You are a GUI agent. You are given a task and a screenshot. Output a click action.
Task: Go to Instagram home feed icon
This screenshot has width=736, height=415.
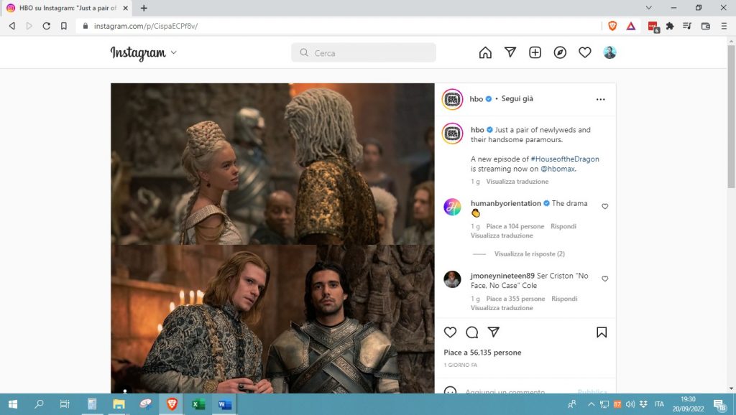485,52
